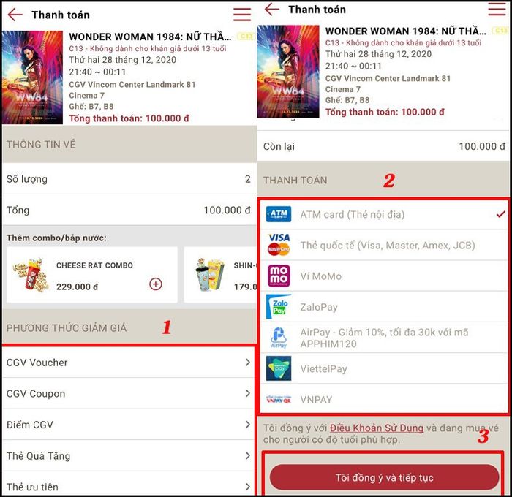
Task: Tap the back arrow in the left Thanh toán header
Action: (x=15, y=15)
